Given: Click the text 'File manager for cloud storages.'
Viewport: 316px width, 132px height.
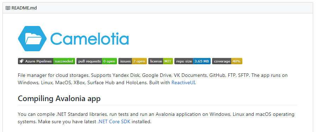Looking at the screenshot, I should pyautogui.click(x=54, y=75).
